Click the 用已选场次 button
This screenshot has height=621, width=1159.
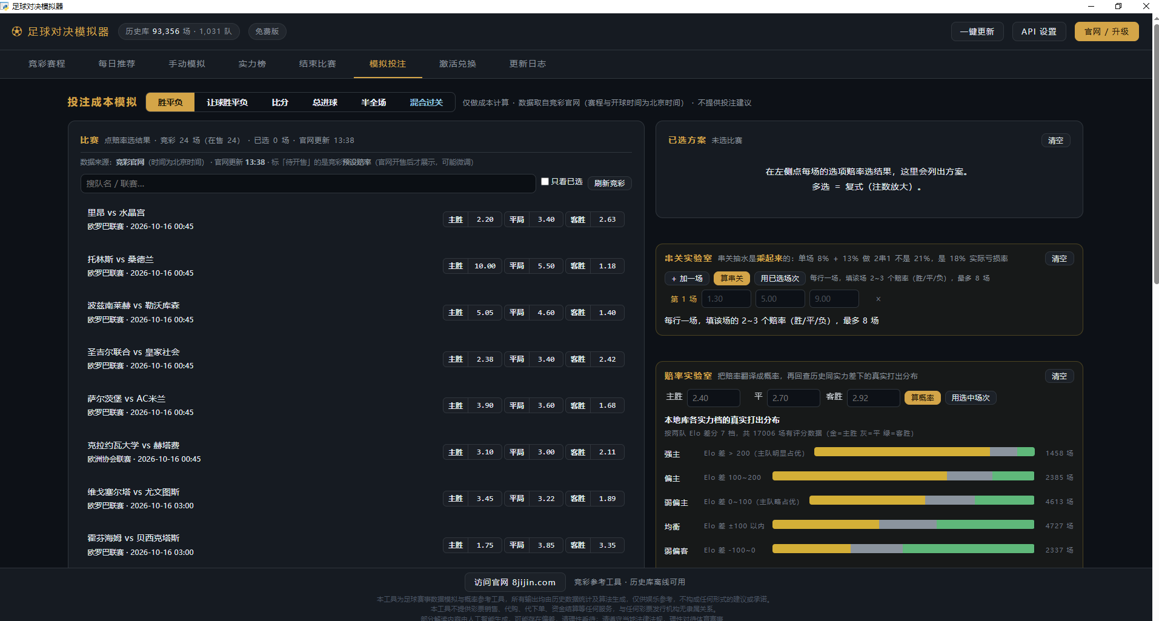tap(780, 278)
